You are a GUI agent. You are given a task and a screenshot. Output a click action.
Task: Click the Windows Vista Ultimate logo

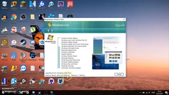[50, 39]
